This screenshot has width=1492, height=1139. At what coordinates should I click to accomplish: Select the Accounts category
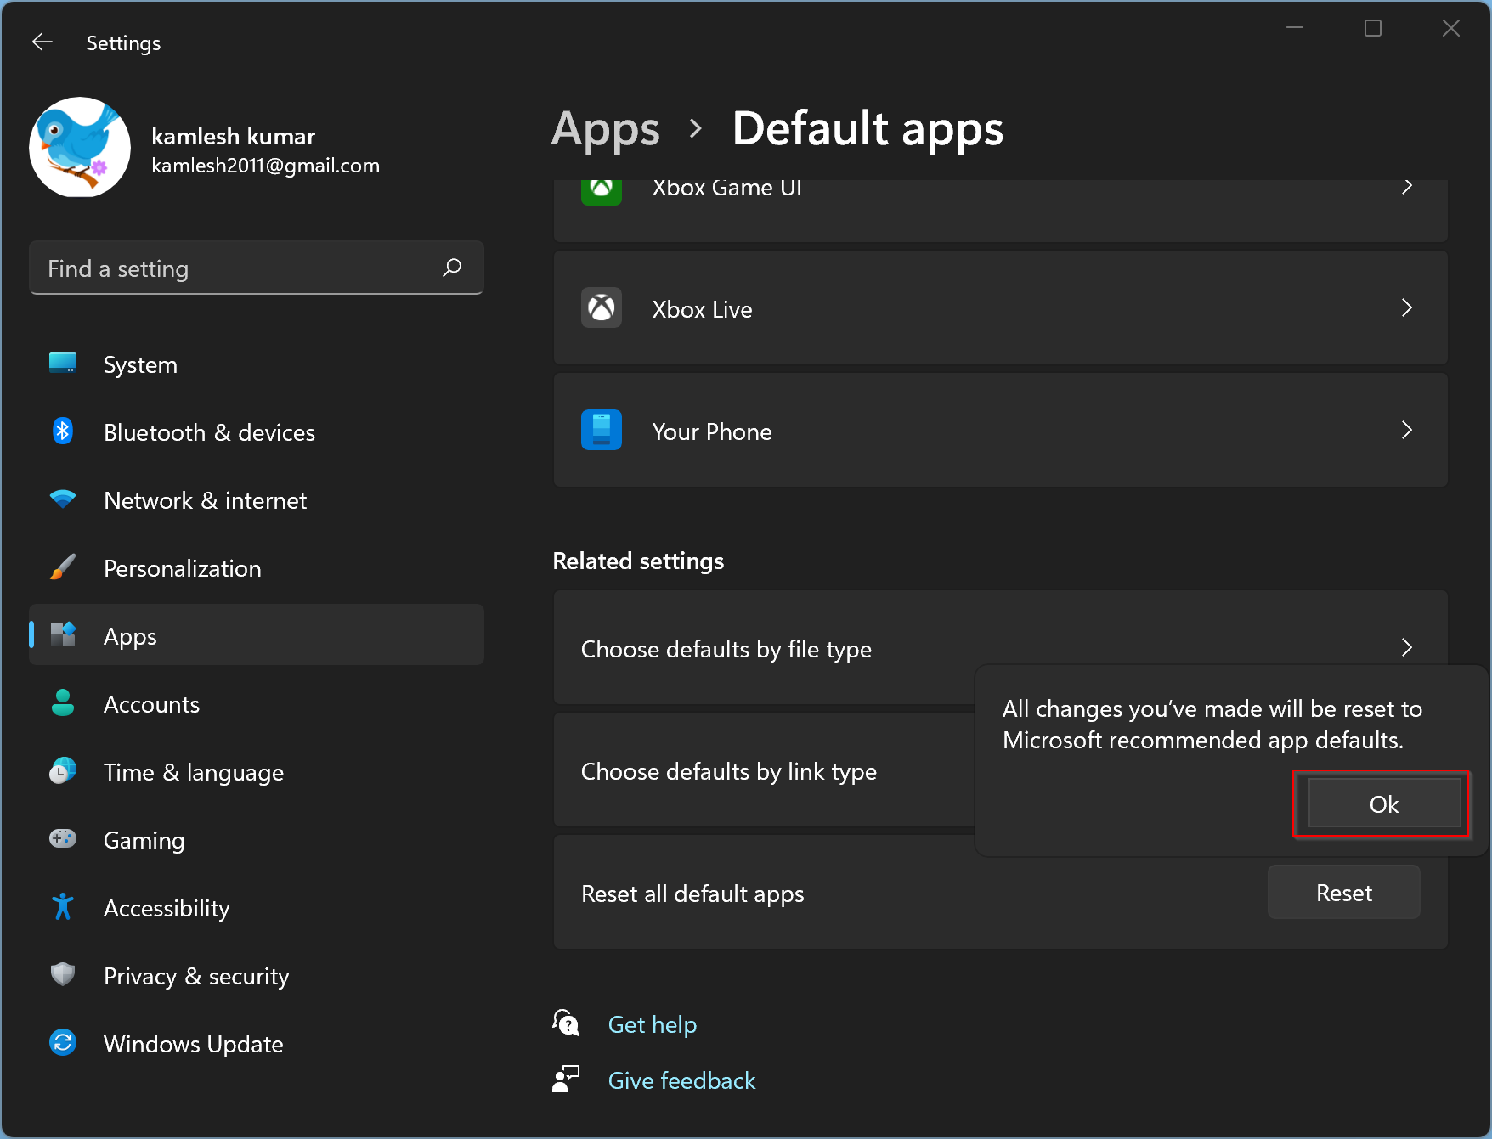[257, 704]
